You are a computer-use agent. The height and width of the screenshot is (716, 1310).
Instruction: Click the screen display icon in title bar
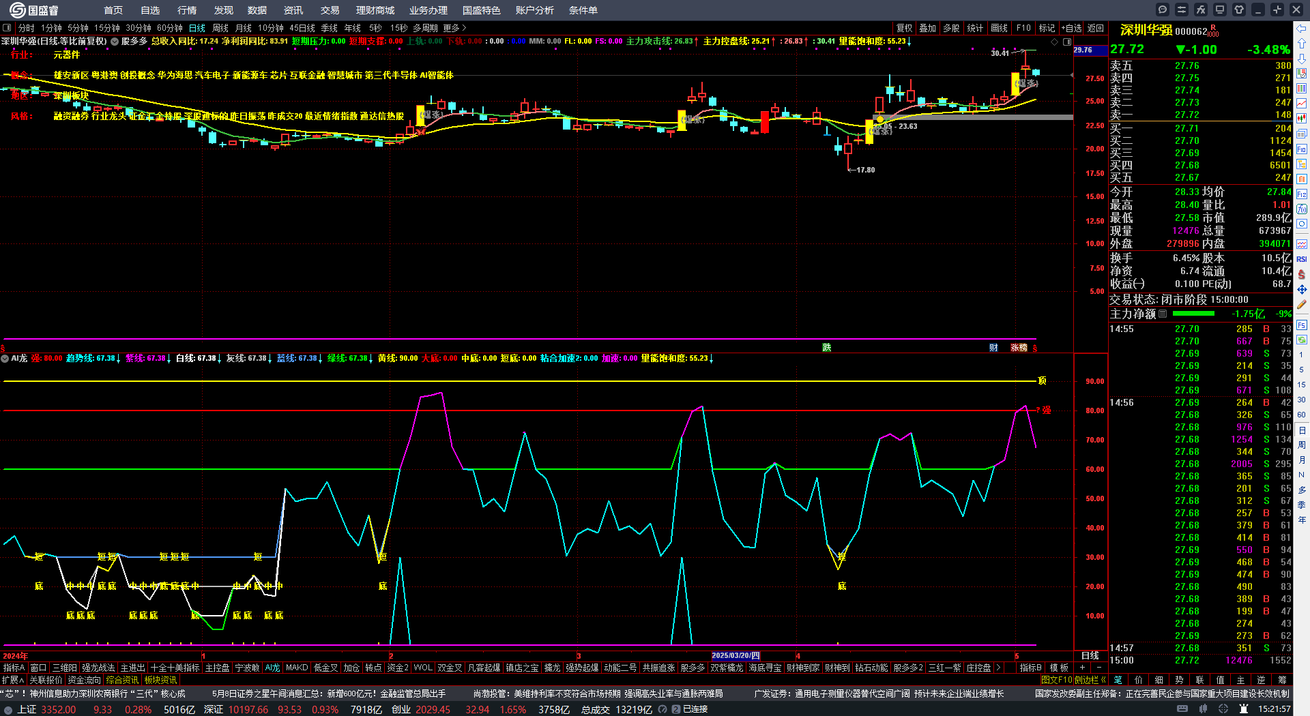pos(1220,10)
